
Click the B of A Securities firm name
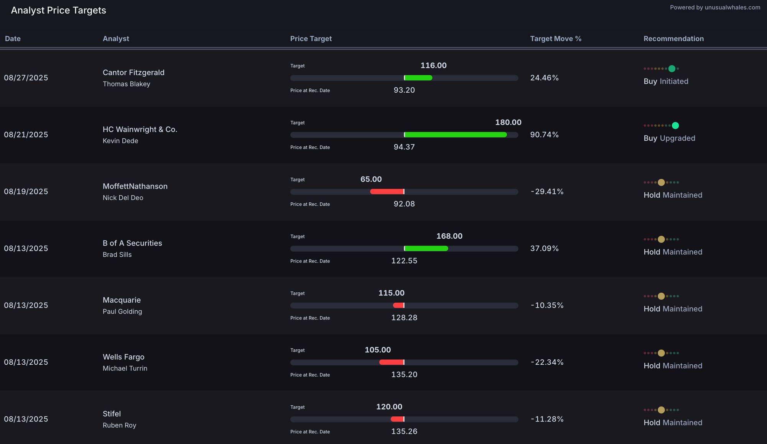(132, 243)
